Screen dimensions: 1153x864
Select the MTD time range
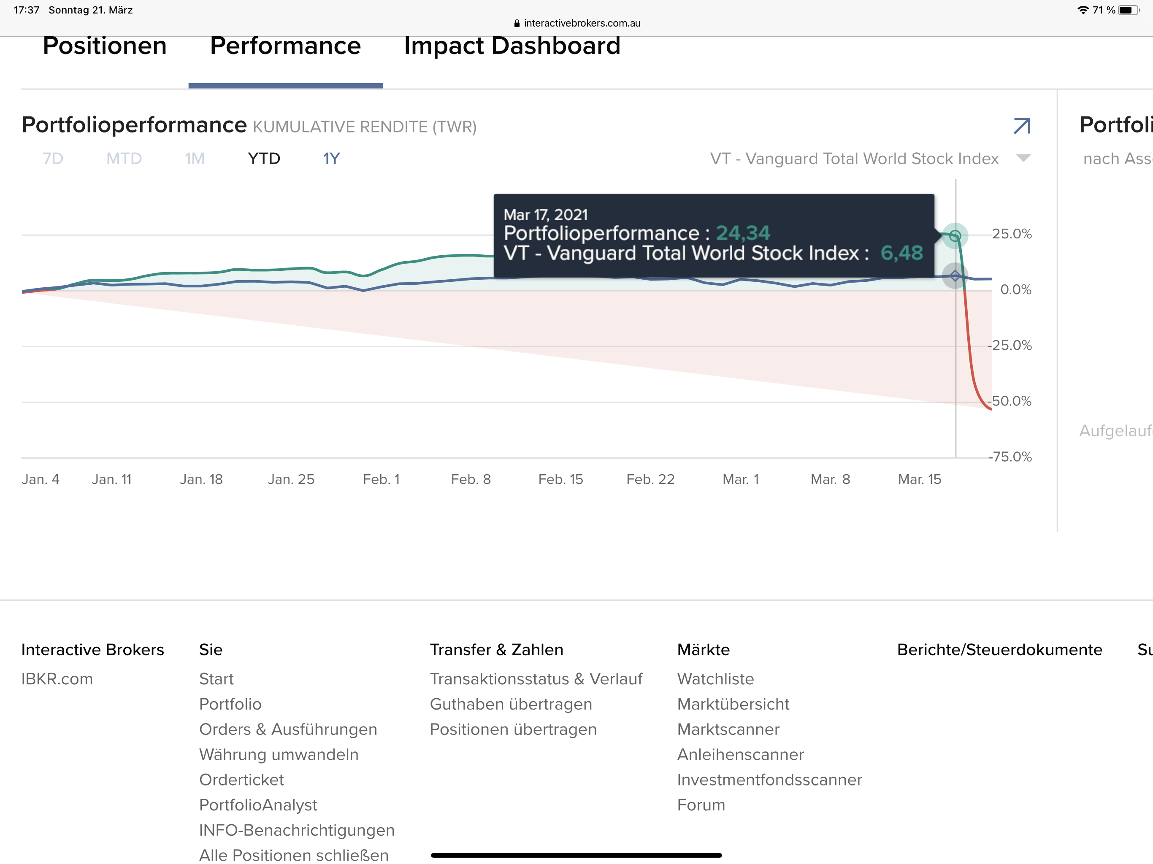pyautogui.click(x=124, y=159)
